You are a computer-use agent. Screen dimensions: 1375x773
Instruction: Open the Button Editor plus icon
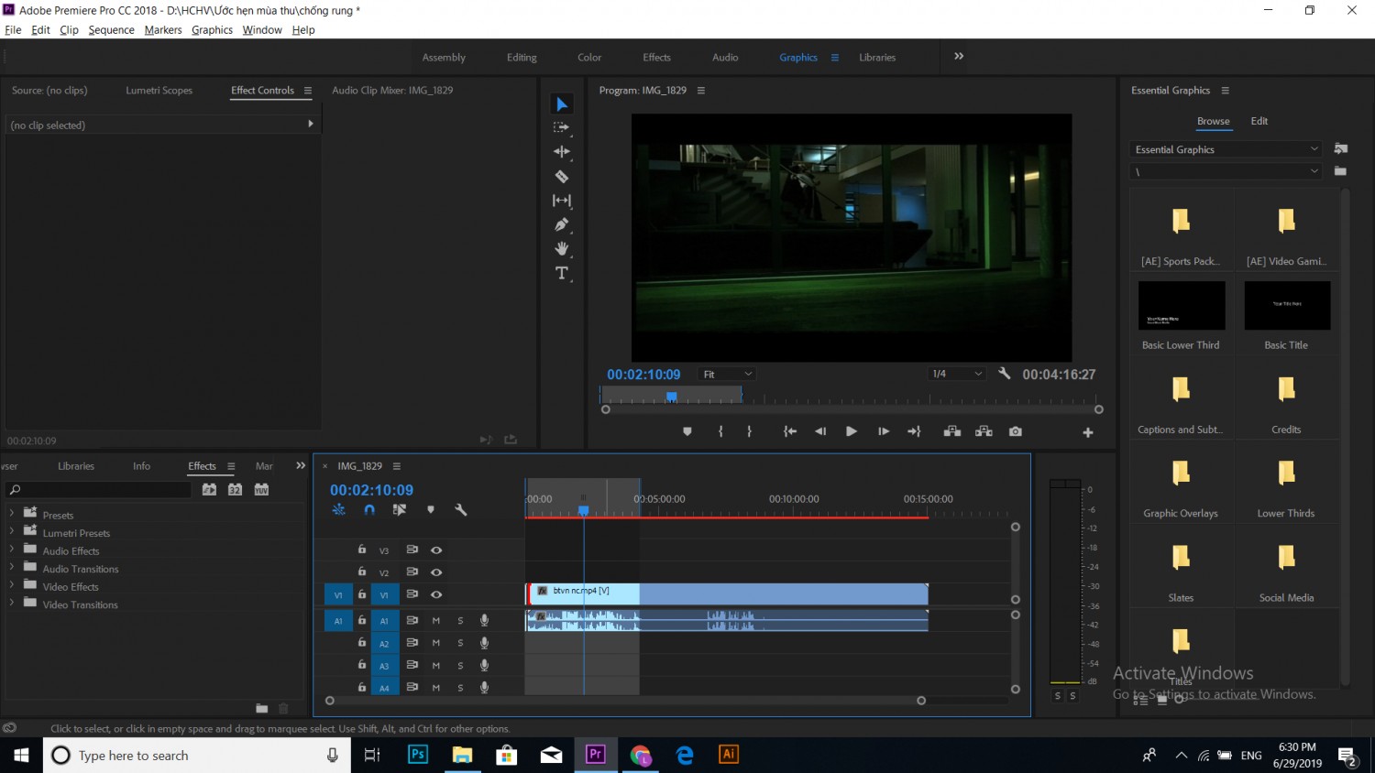(x=1088, y=432)
